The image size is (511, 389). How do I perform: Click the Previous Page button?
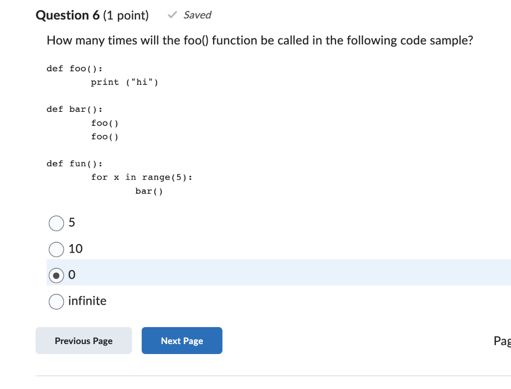83,341
